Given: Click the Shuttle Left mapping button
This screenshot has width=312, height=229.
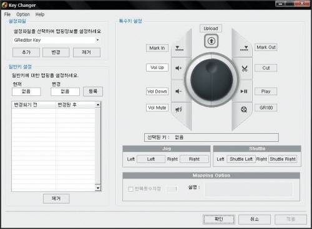Looking at the screenshot, I should coord(241,159).
